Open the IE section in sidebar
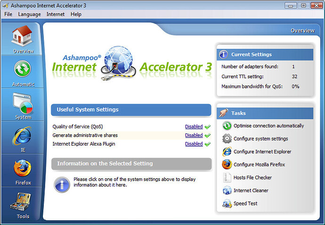325x225 pixels. (22, 136)
